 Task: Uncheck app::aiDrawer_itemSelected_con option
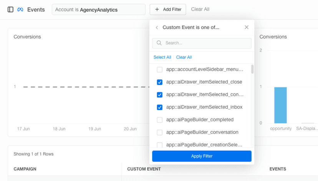tap(160, 95)
